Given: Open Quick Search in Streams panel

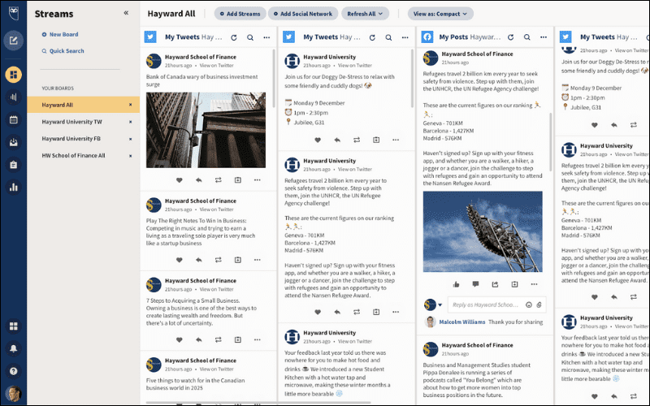Looking at the screenshot, I should coord(63,51).
